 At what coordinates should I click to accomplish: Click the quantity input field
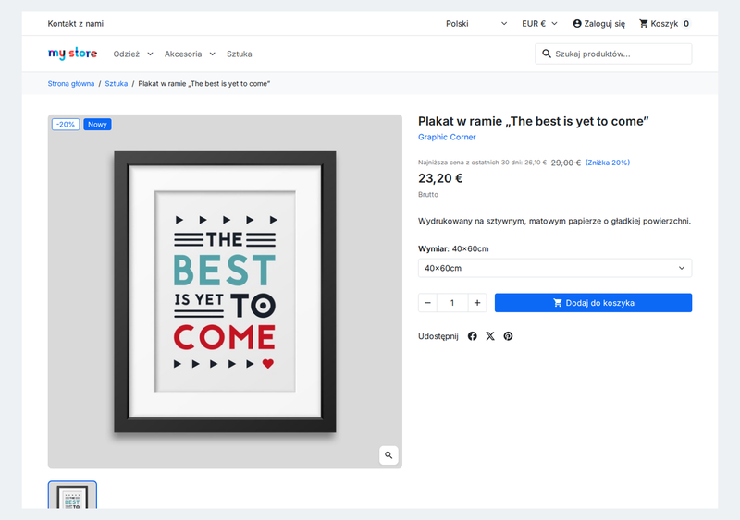tap(452, 303)
